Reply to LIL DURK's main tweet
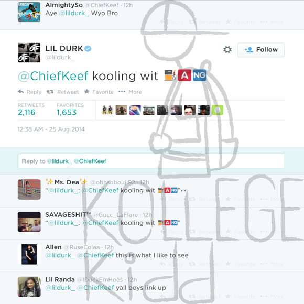The width and height of the screenshot is (304, 304). click(x=30, y=92)
